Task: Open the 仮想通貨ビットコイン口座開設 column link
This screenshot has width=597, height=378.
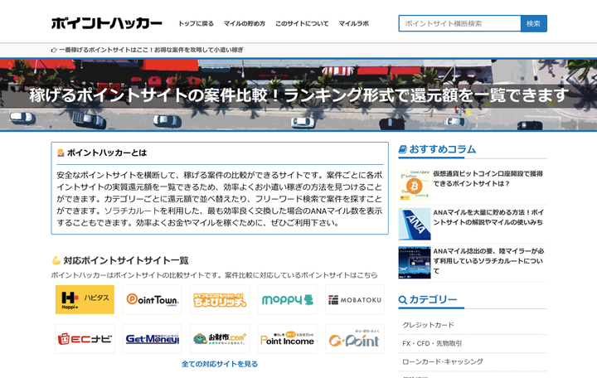Action: point(488,178)
